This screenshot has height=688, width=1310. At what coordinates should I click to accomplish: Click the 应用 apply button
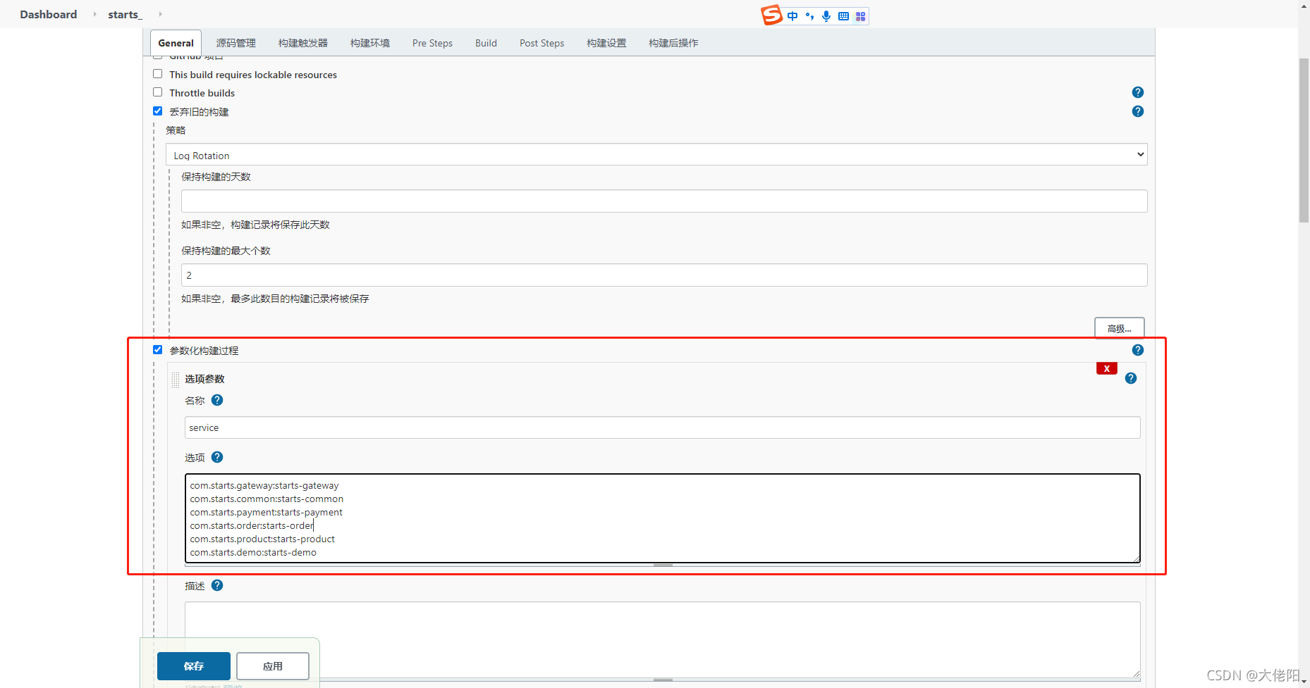[x=273, y=666]
